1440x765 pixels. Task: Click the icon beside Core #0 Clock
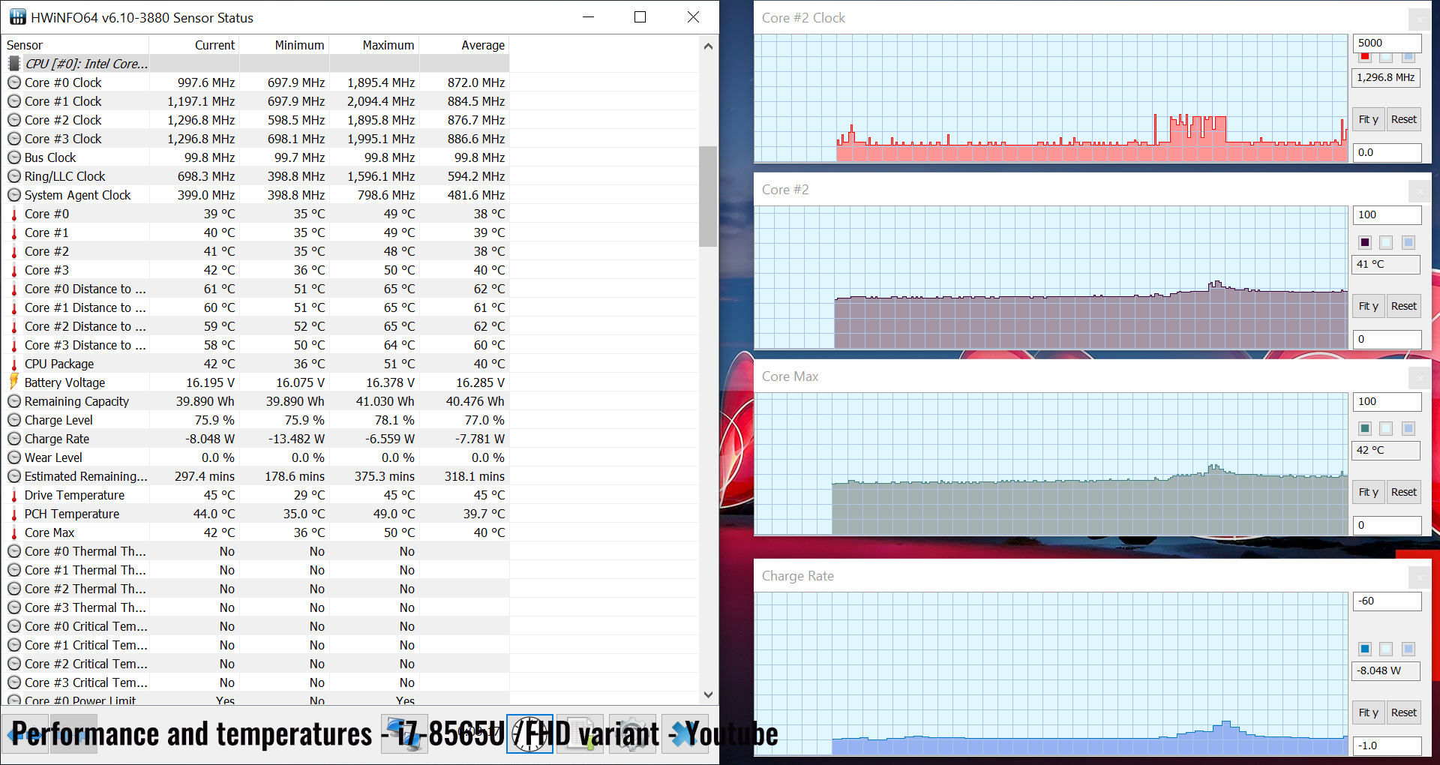click(14, 82)
